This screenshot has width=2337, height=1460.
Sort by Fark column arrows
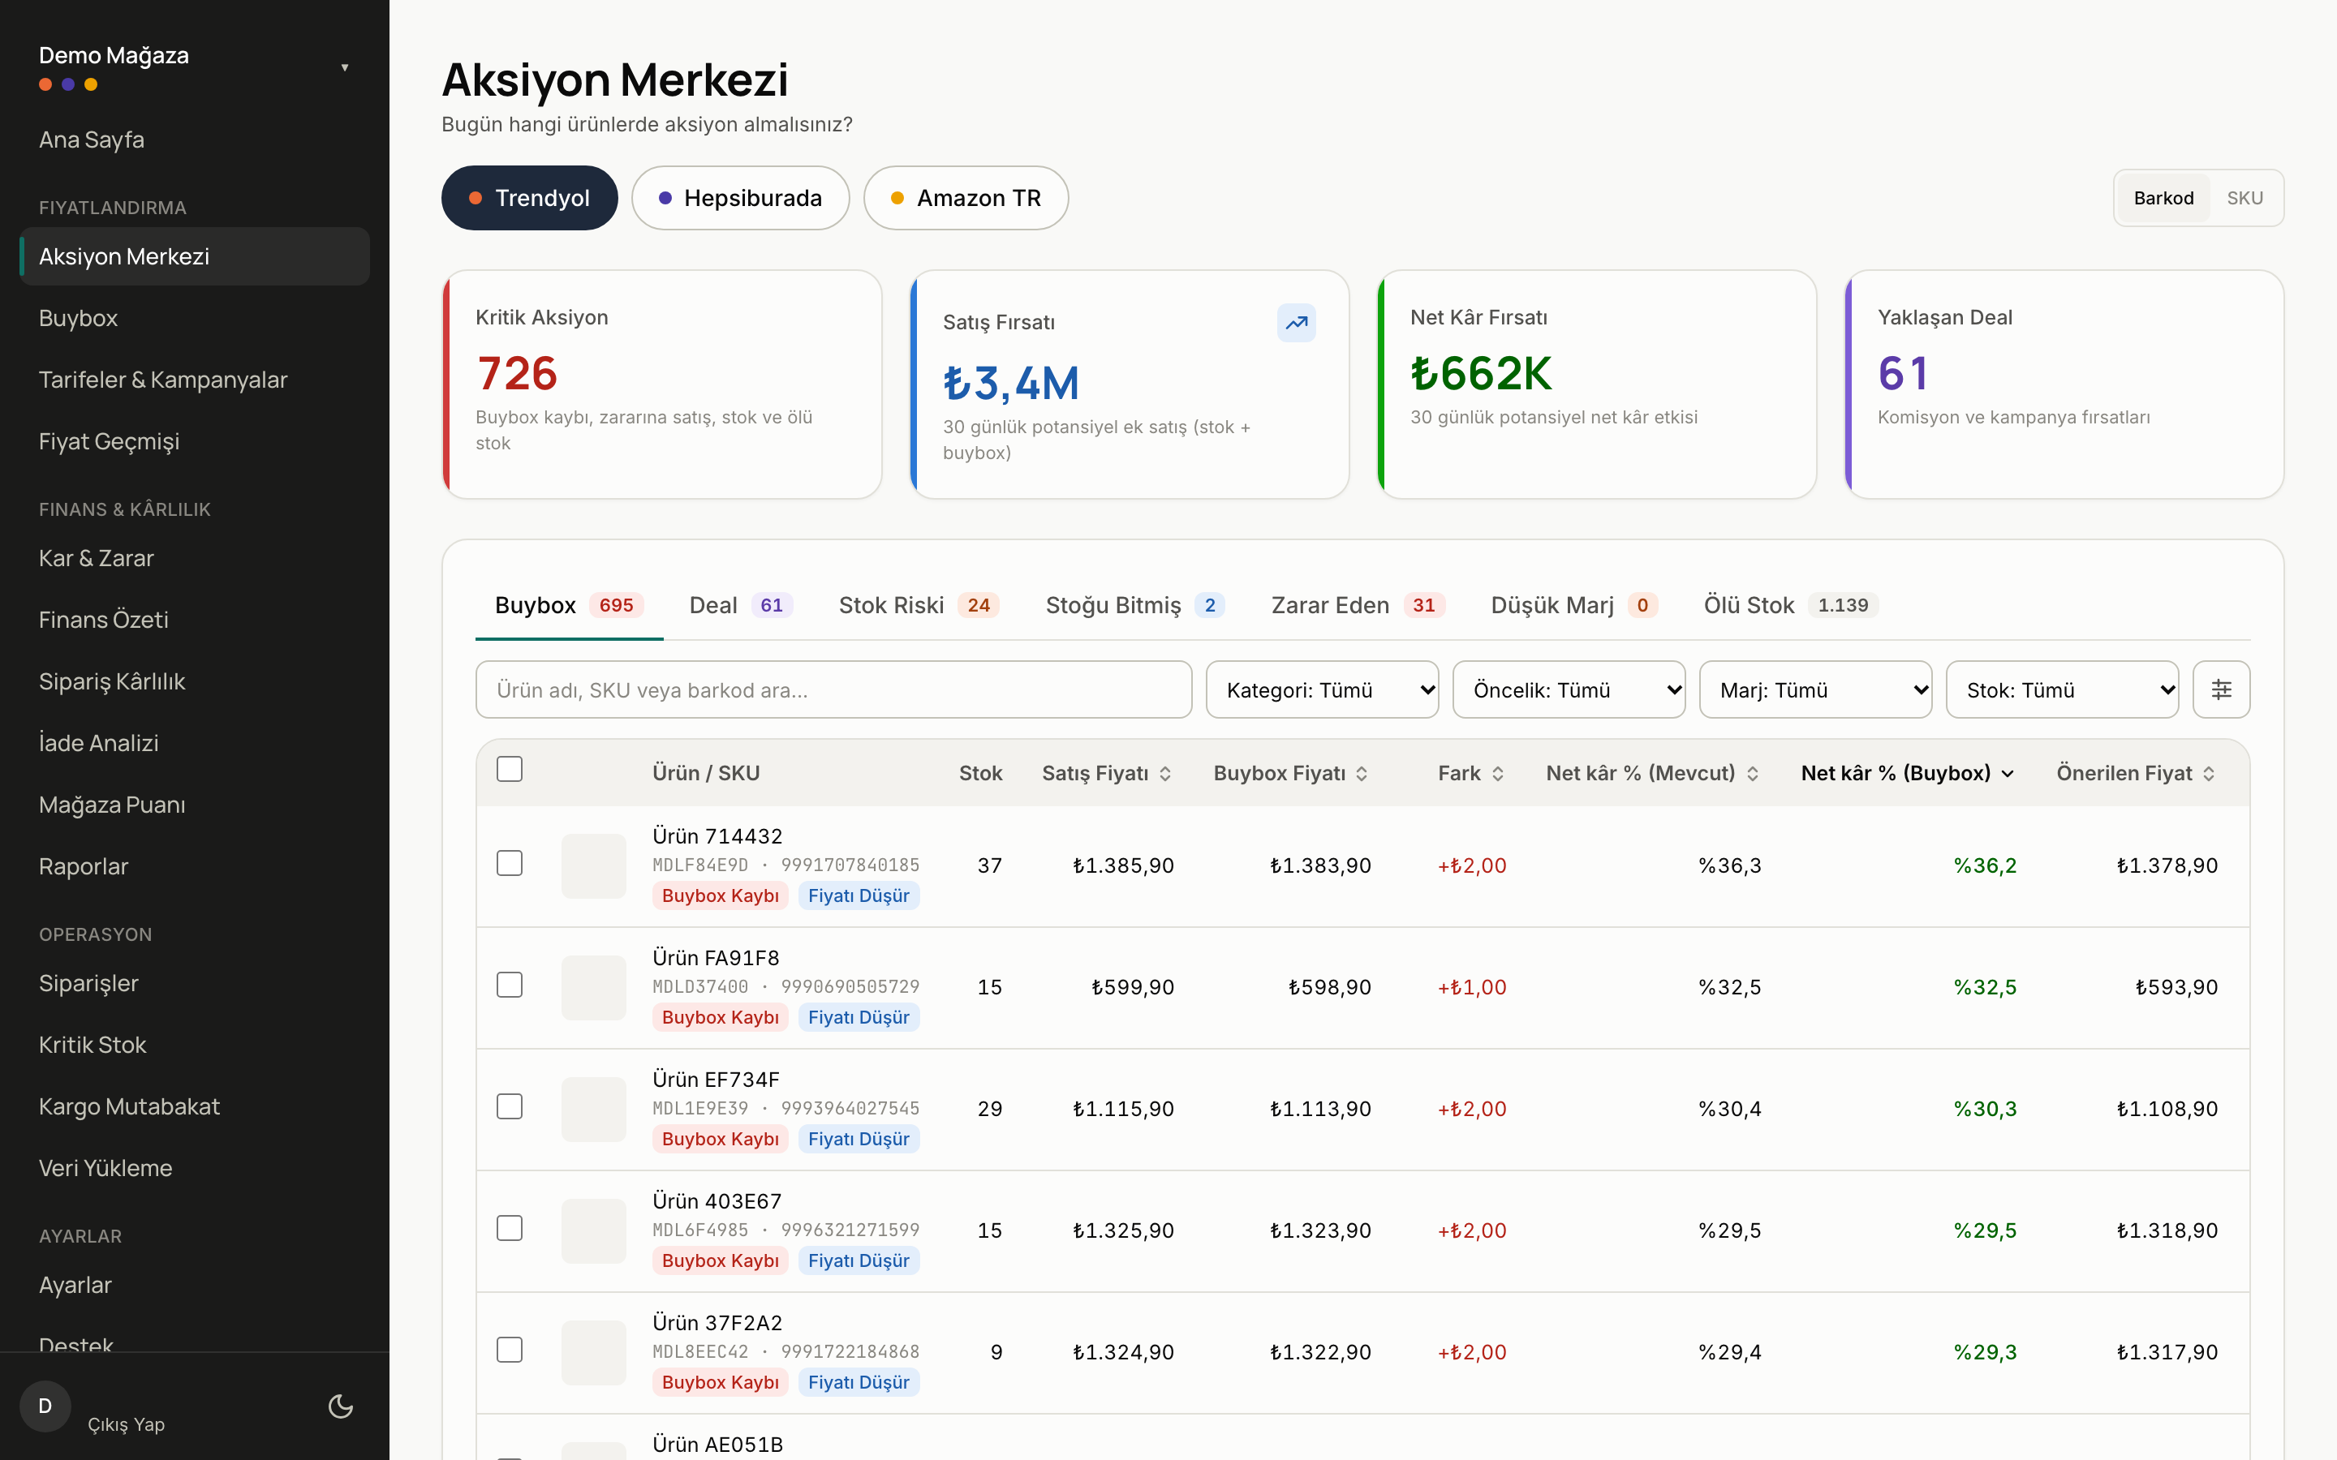(x=1498, y=774)
